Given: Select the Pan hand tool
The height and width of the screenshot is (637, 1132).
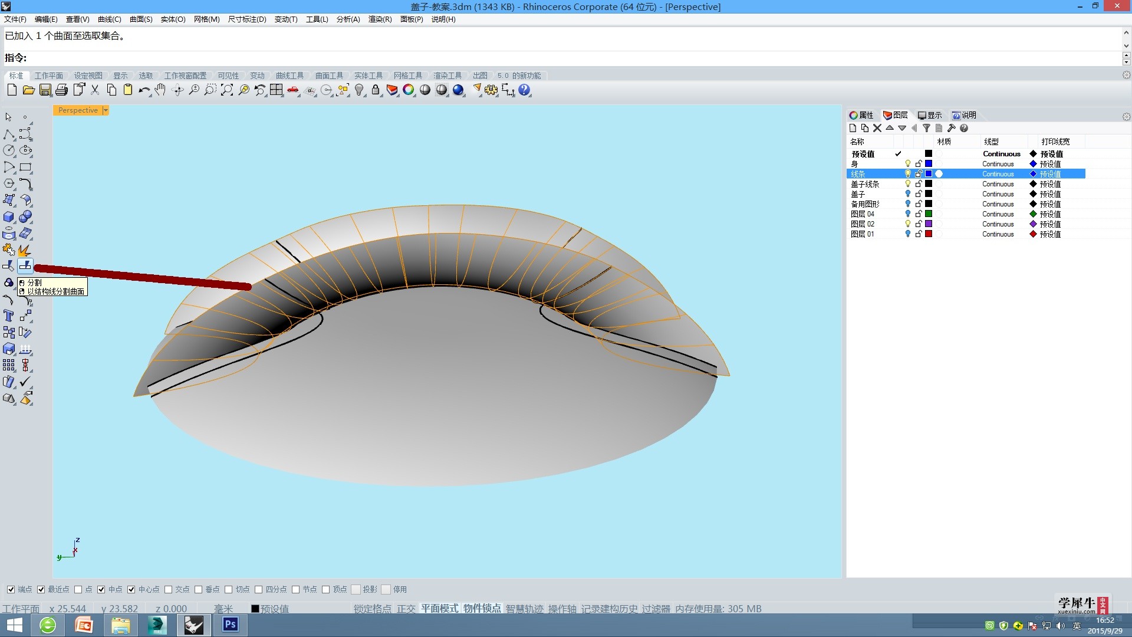Looking at the screenshot, I should tap(160, 90).
